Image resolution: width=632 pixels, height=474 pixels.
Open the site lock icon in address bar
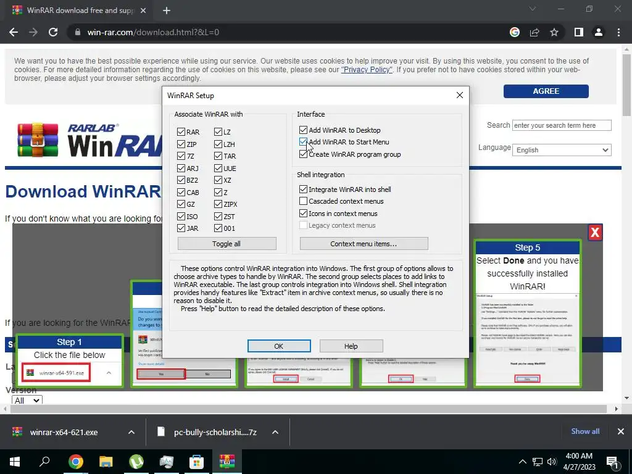pos(78,32)
